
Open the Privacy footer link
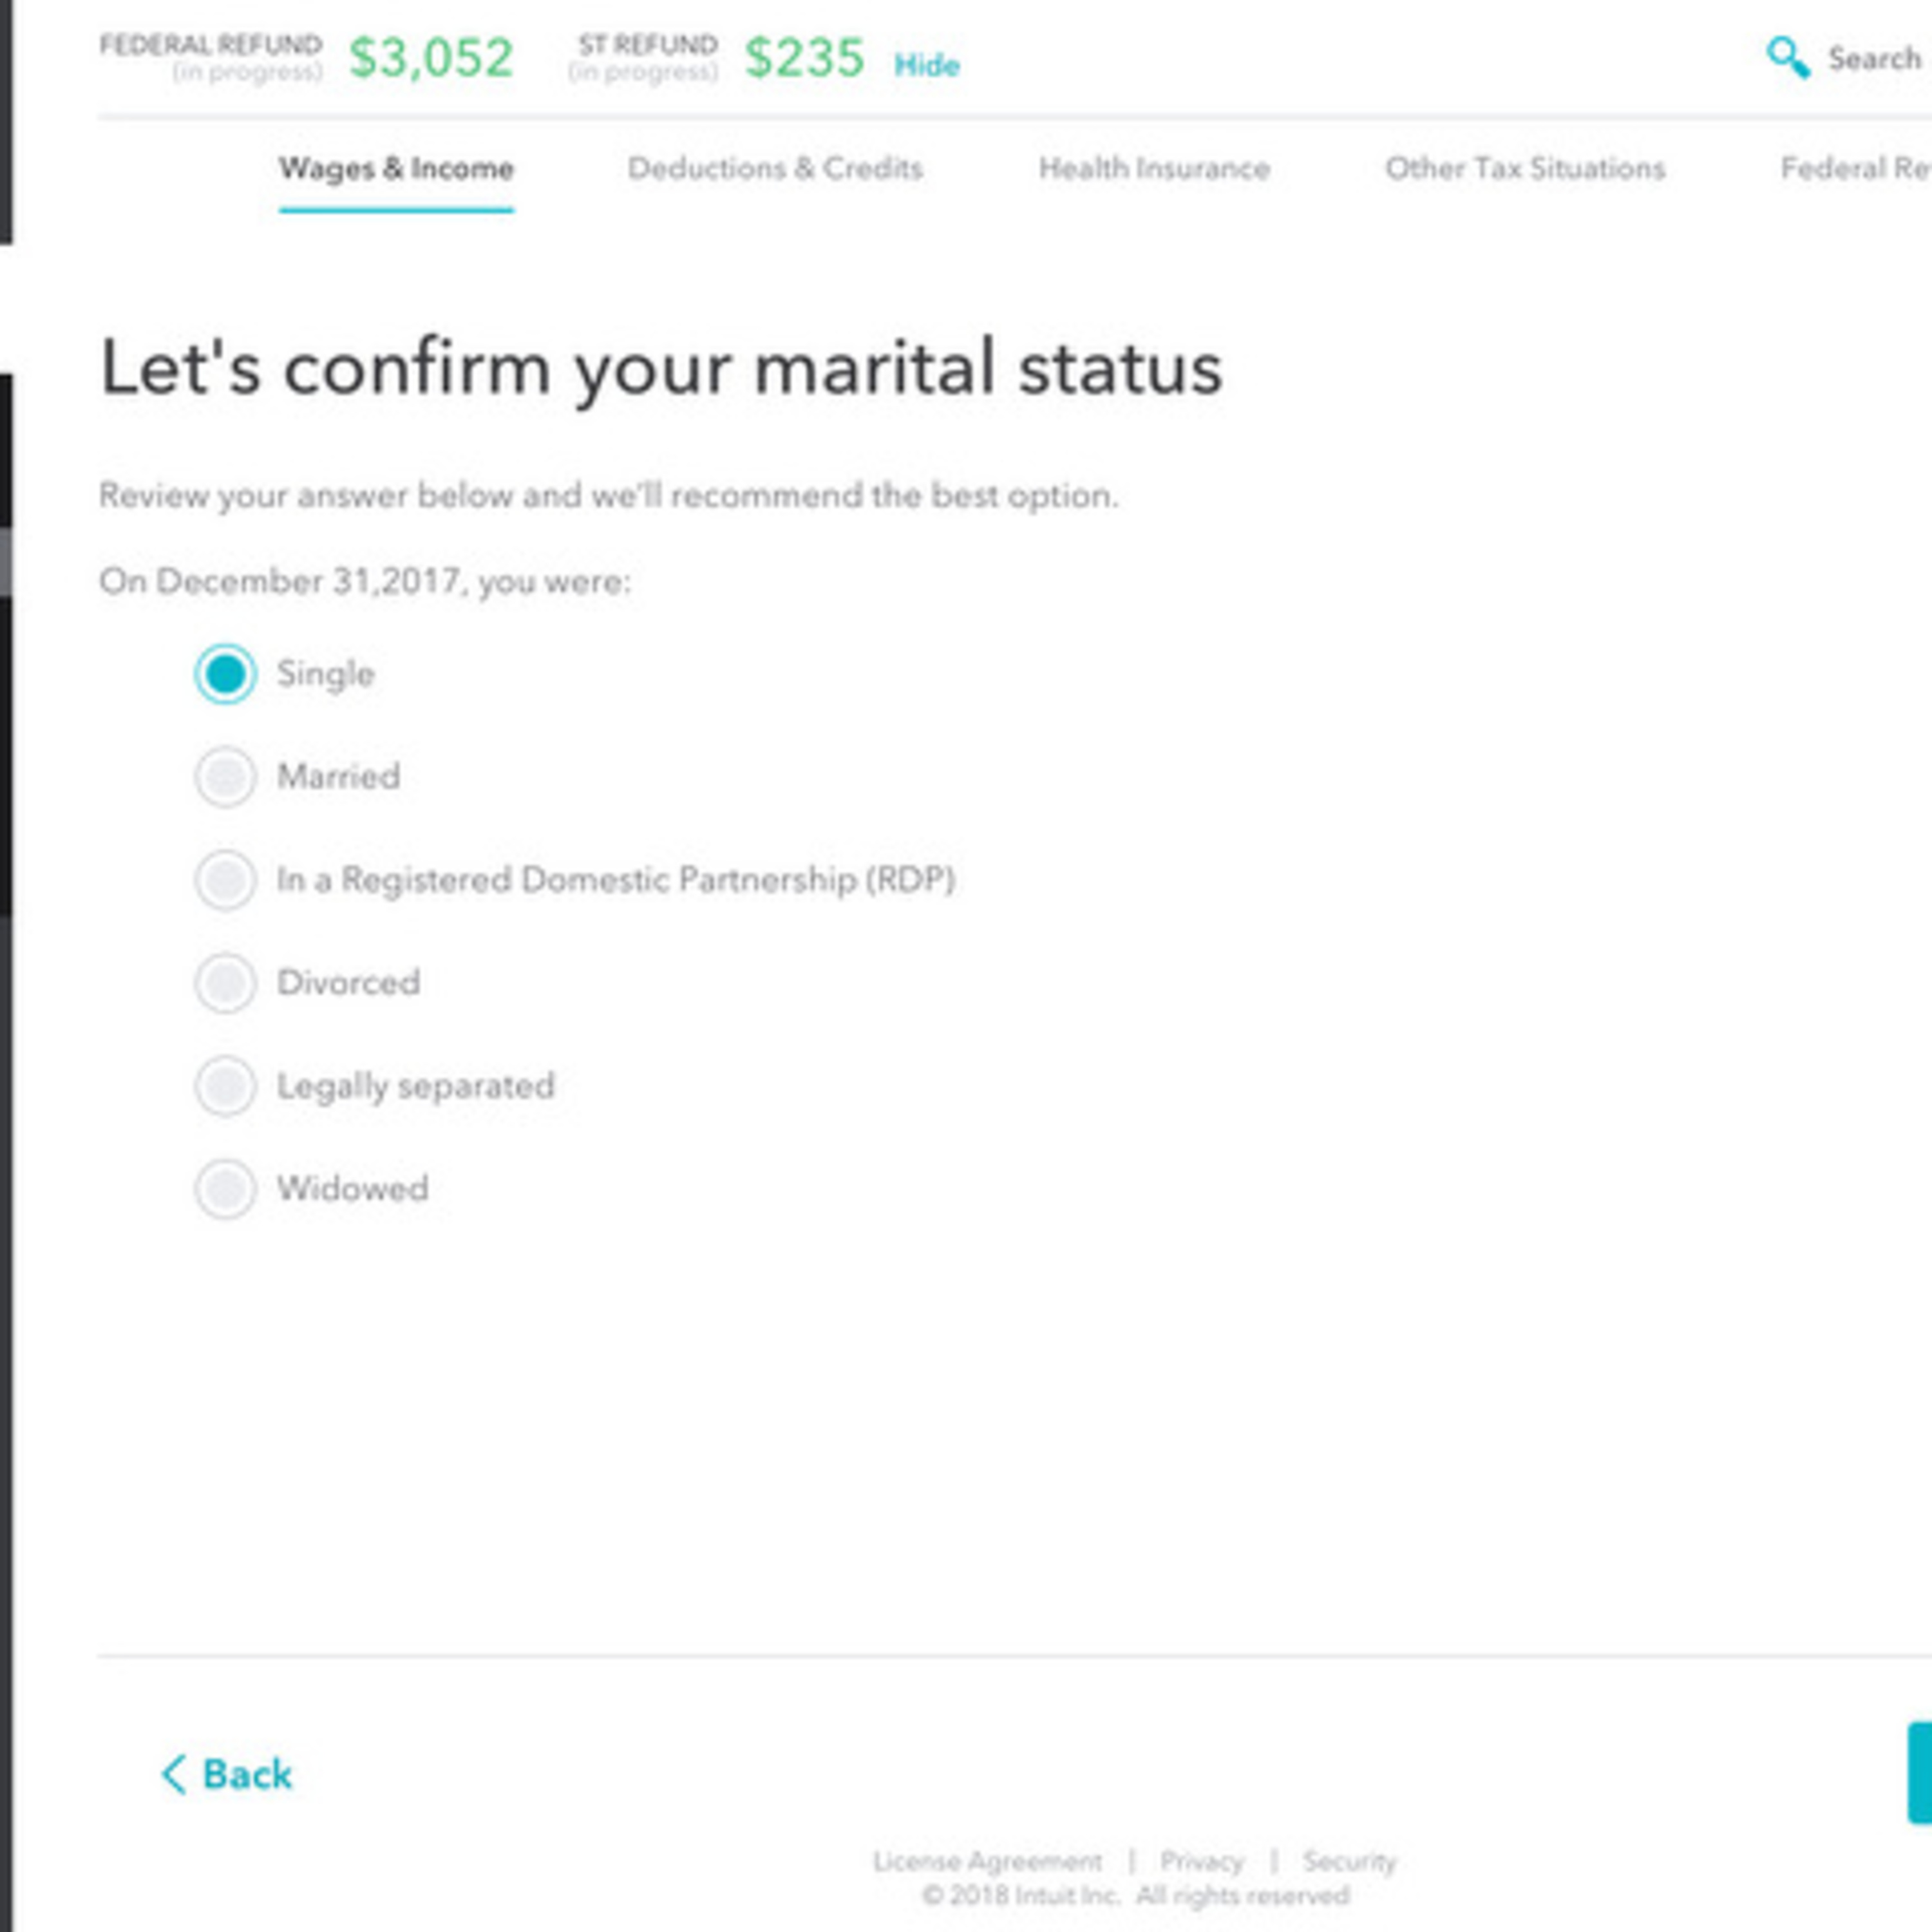tap(1201, 1861)
